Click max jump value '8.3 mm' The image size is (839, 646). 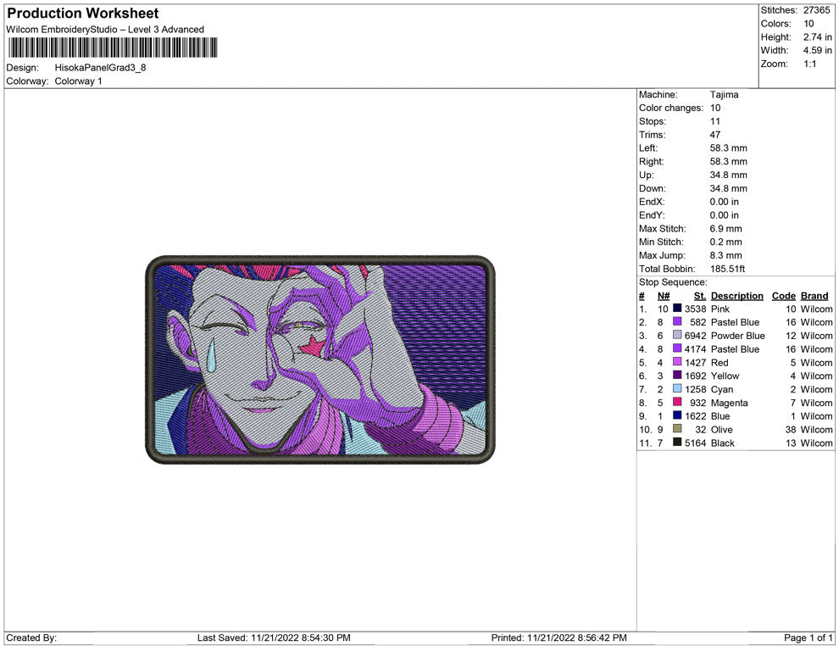tap(725, 255)
